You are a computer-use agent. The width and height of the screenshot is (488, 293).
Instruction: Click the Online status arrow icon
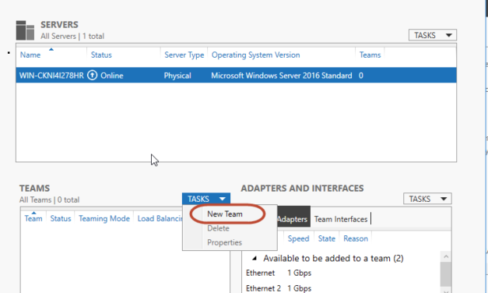click(x=92, y=75)
